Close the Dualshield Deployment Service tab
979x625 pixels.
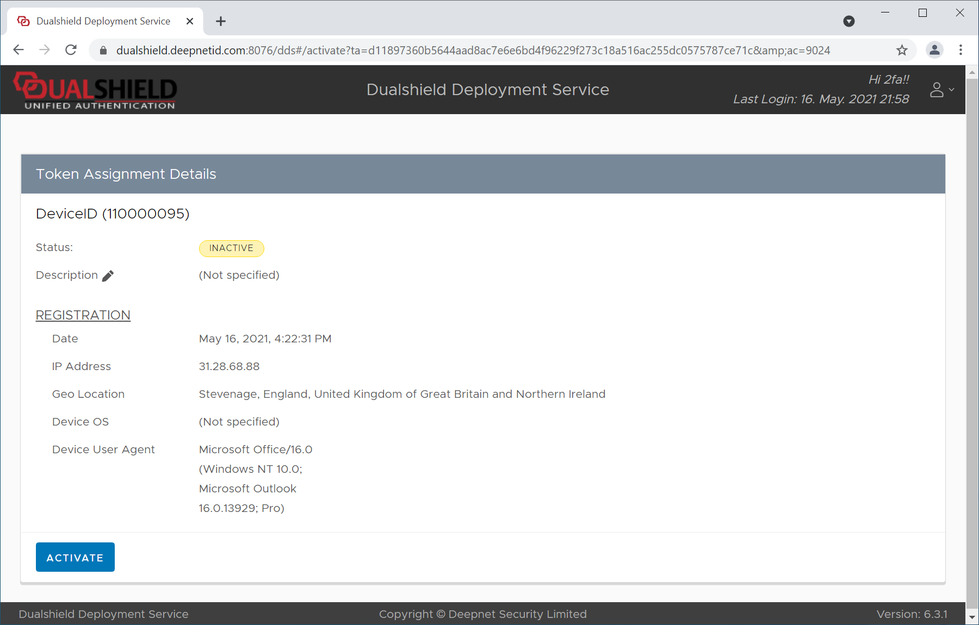tap(190, 21)
